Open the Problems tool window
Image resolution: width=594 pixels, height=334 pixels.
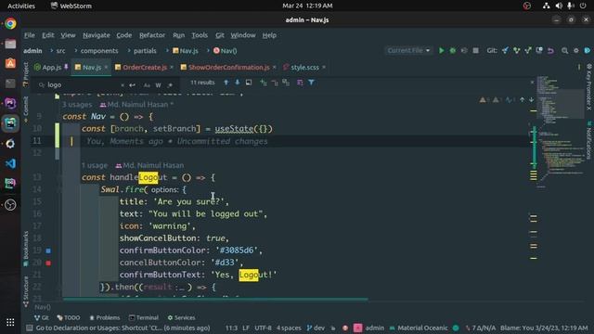point(105,317)
